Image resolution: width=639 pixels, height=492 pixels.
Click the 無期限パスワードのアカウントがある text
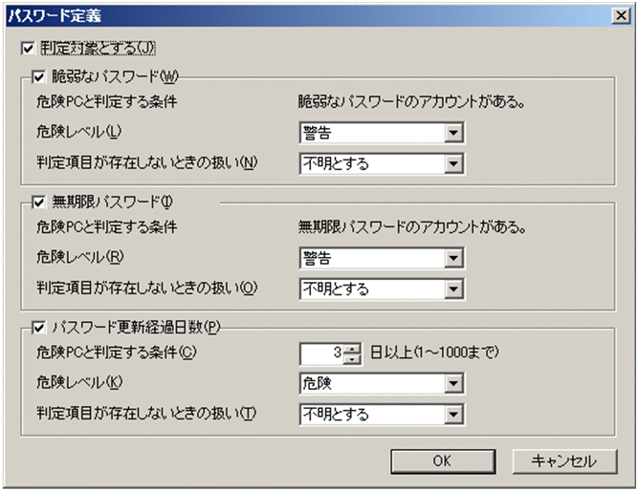tap(415, 227)
